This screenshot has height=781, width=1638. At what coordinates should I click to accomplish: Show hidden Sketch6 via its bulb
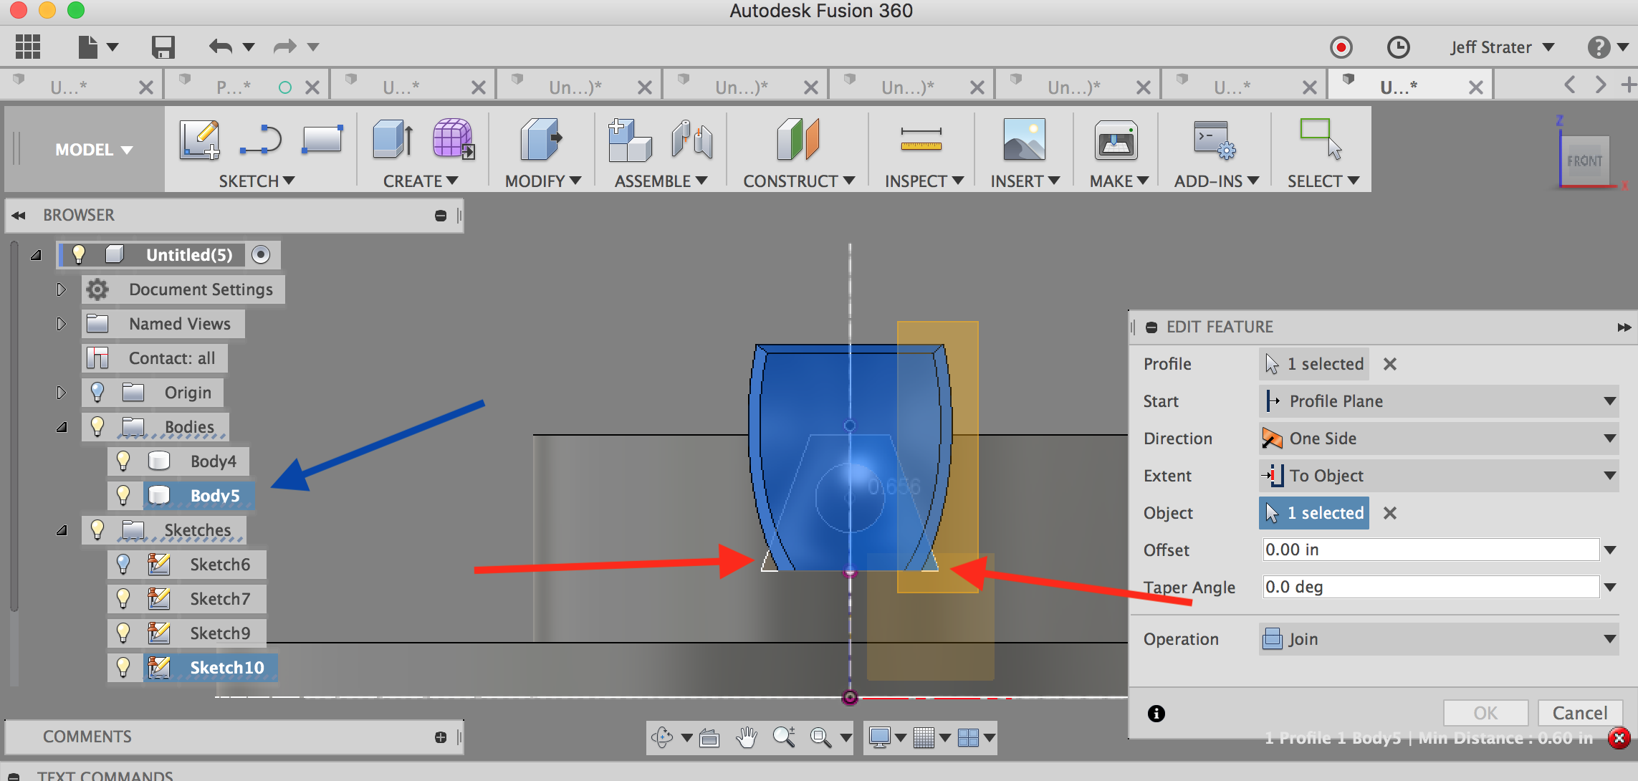pyautogui.click(x=123, y=564)
